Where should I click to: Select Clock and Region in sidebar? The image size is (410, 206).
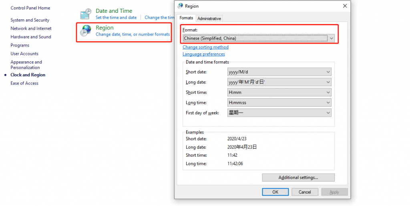pos(28,75)
